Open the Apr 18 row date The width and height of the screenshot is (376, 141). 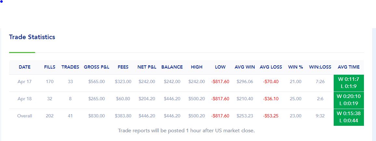[x=24, y=99]
